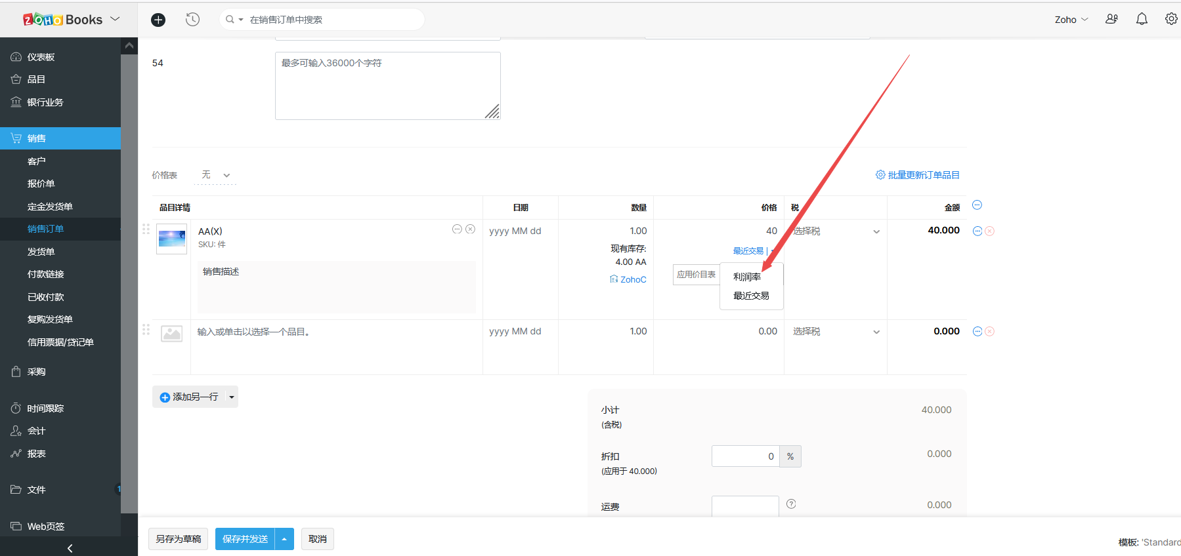Open help icon beside shipping charge field

(x=791, y=504)
